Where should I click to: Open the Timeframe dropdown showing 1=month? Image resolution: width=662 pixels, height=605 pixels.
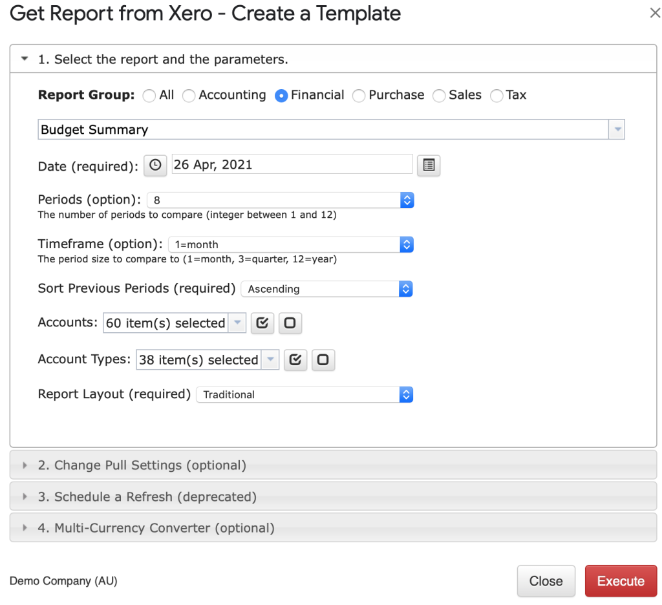(291, 244)
